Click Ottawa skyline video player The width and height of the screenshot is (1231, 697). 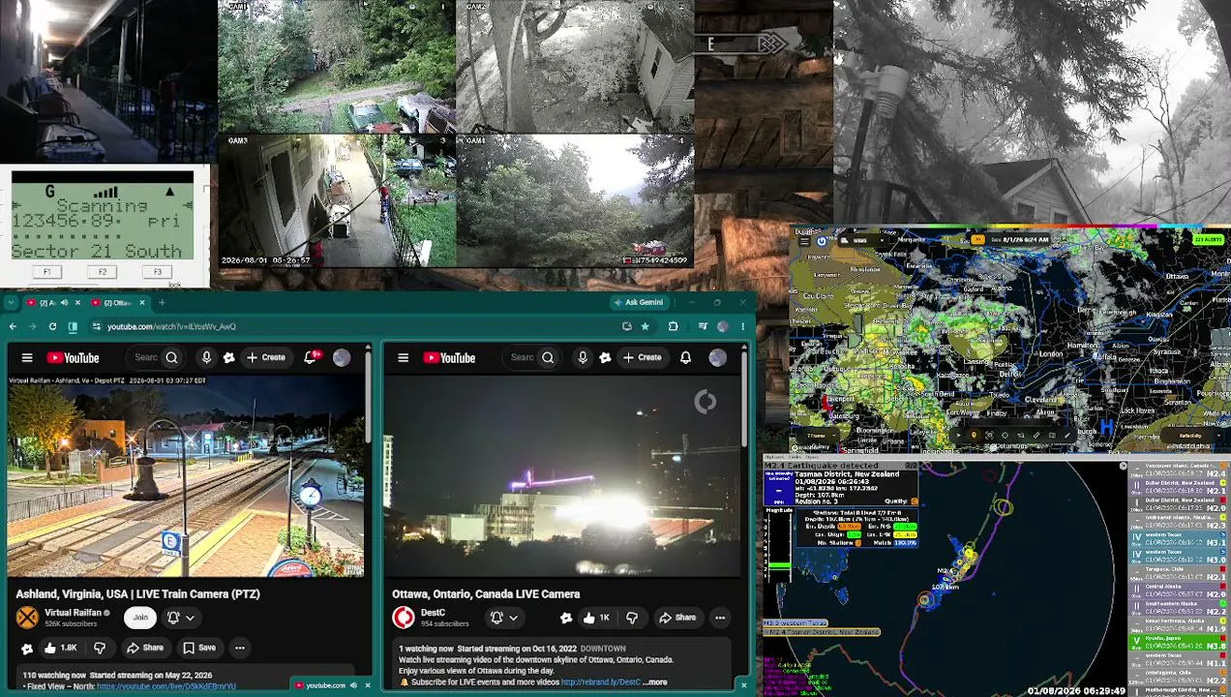coord(563,476)
